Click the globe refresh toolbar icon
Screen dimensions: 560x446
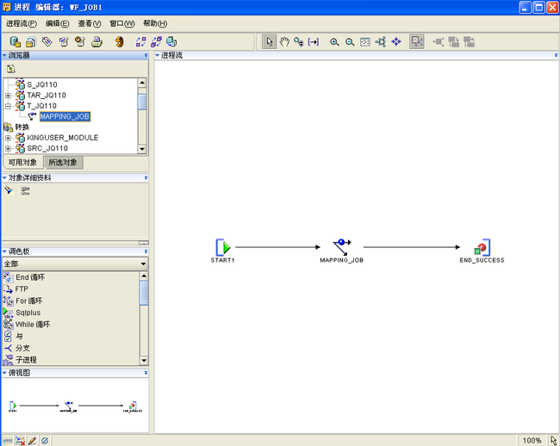171,42
